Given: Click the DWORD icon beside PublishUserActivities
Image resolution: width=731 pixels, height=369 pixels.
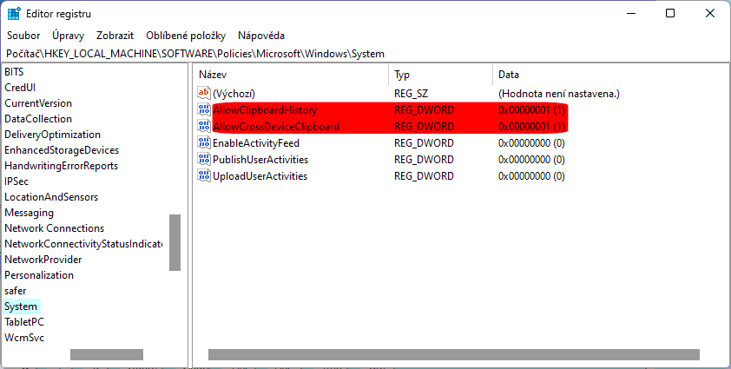Looking at the screenshot, I should [x=204, y=160].
